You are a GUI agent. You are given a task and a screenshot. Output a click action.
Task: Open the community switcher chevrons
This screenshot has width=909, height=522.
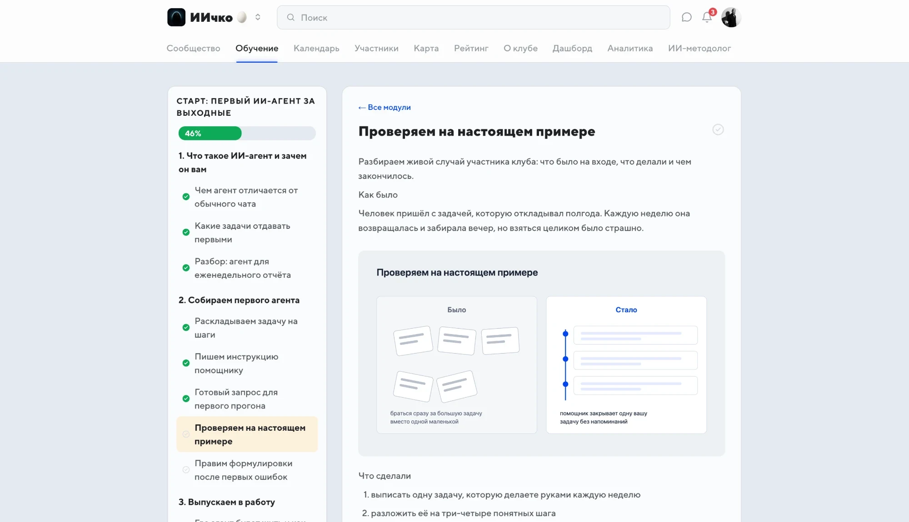click(258, 17)
